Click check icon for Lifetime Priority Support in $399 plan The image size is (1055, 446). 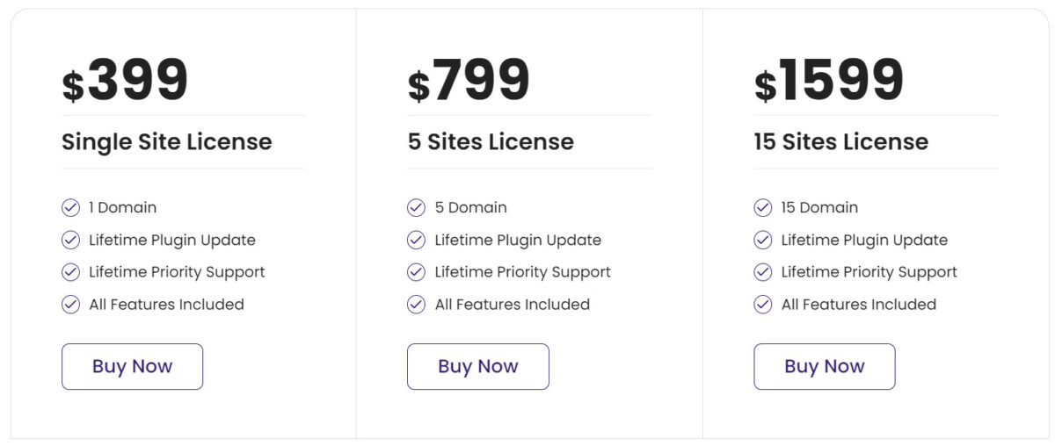(70, 272)
